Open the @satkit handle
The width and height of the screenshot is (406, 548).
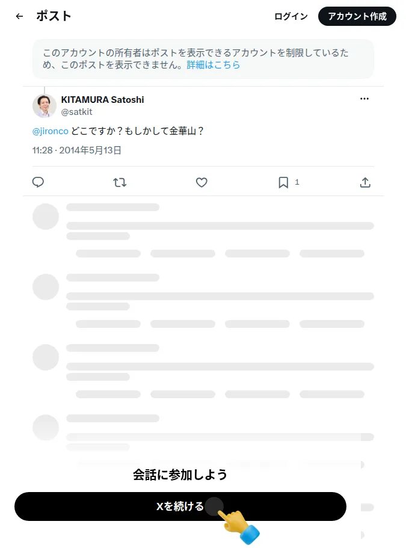[x=76, y=112]
